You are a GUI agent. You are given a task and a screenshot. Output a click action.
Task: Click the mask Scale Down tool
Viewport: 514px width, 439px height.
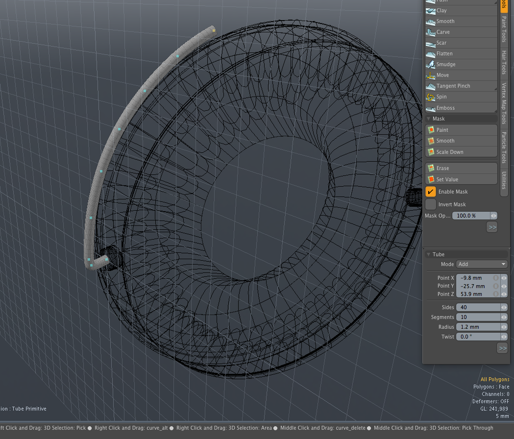point(461,152)
